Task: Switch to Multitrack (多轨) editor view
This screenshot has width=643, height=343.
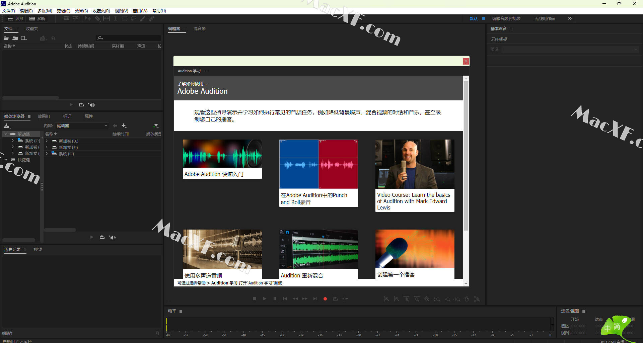Action: pyautogui.click(x=37, y=19)
